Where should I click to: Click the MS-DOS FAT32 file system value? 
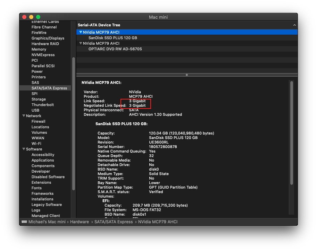pos(147,210)
